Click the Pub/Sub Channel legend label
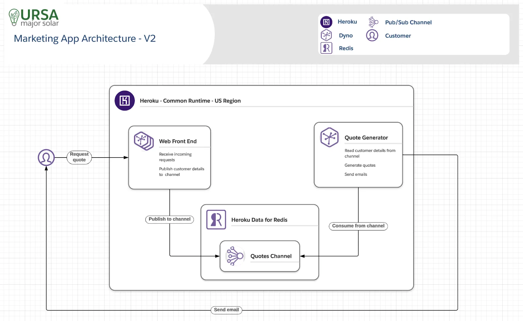Image resolution: width=523 pixels, height=321 pixels. (408, 22)
